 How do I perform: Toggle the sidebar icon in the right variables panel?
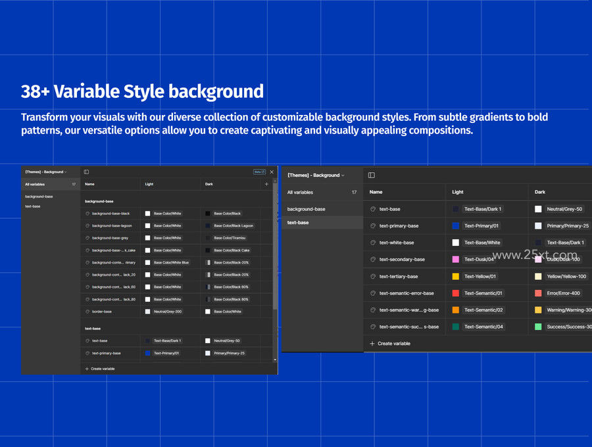(372, 175)
